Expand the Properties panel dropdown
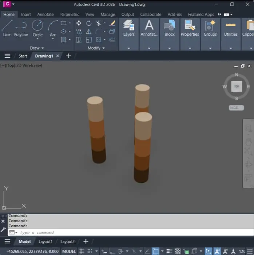This screenshot has height=255, width=254. [190, 48]
